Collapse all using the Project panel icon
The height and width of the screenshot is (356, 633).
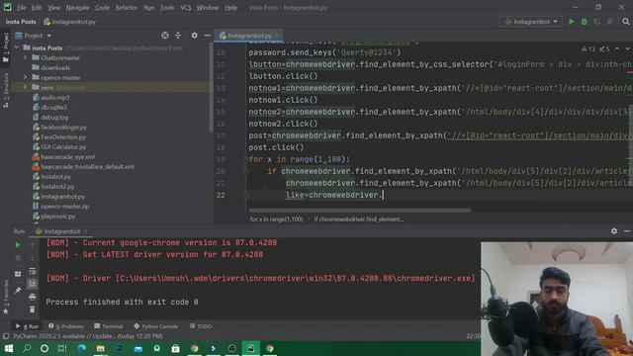pyautogui.click(x=178, y=36)
